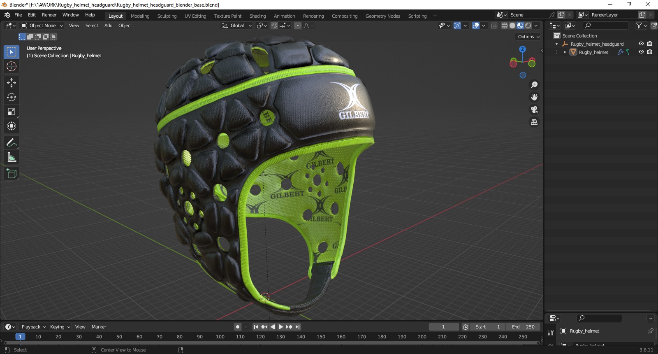This screenshot has width=658, height=354.
Task: Jump to the timeline end frame
Action: click(x=298, y=327)
